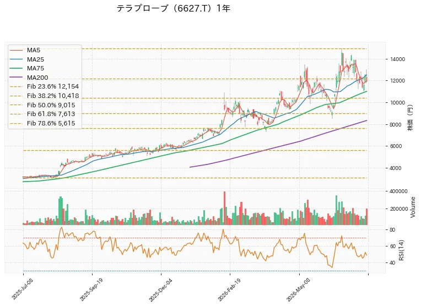Click legend entry Fib 38.2% 10,418
Screen dimensions: 421x307
(53, 96)
